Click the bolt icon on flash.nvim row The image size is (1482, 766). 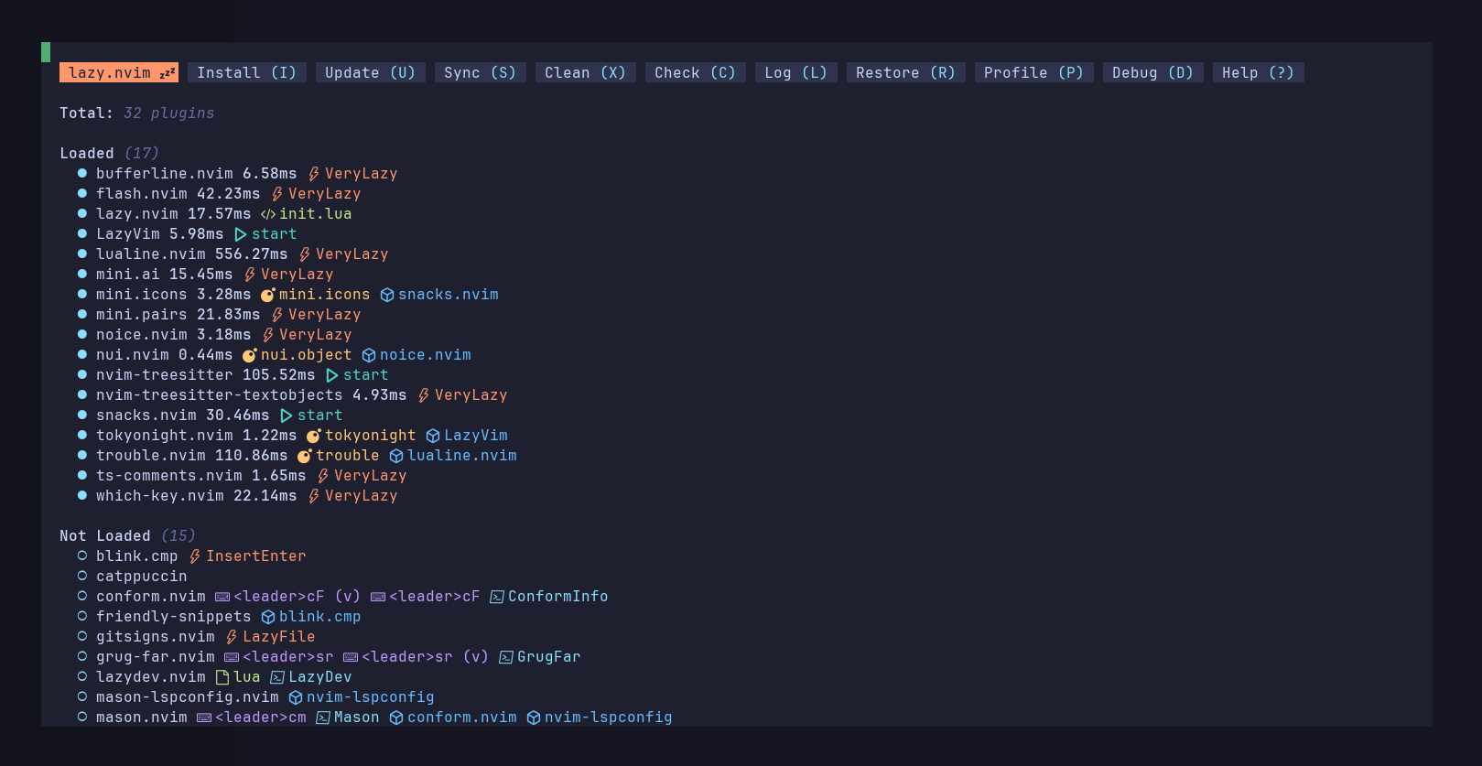click(x=277, y=194)
